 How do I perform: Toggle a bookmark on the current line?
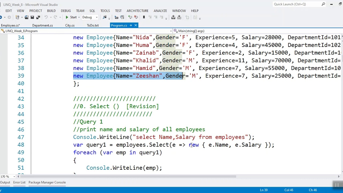(144, 17)
